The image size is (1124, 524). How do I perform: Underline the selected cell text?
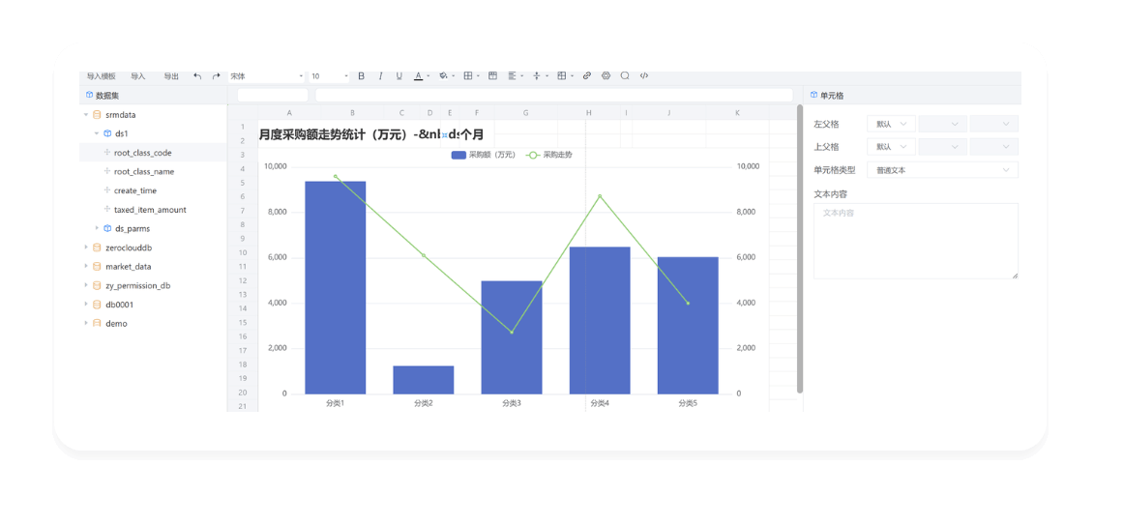click(399, 75)
